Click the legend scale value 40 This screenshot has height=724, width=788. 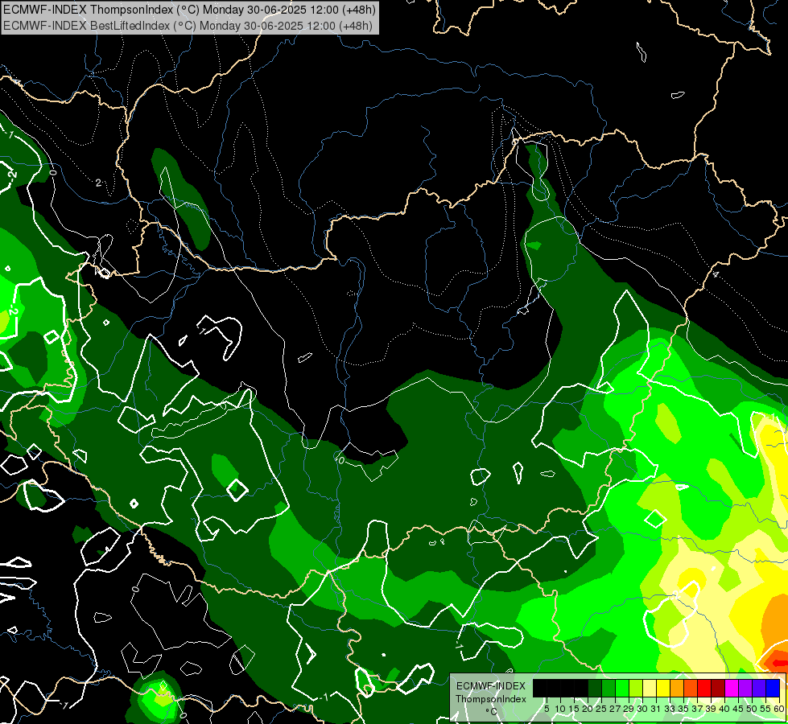click(725, 709)
